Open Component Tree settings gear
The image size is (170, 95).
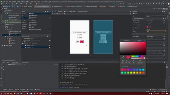(x=48, y=36)
